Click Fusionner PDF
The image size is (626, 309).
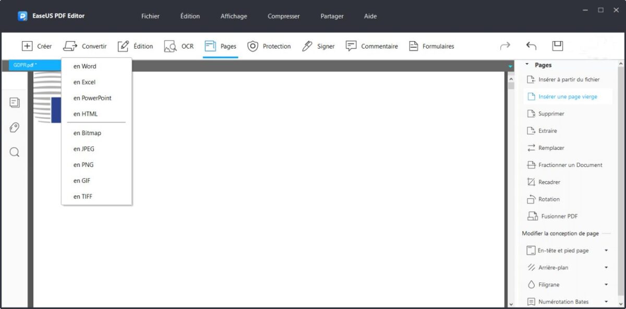pyautogui.click(x=553, y=216)
